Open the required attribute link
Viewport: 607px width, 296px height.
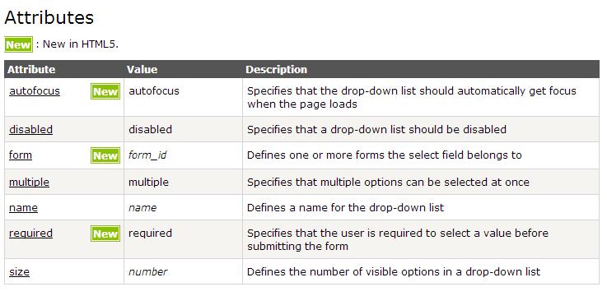click(31, 234)
